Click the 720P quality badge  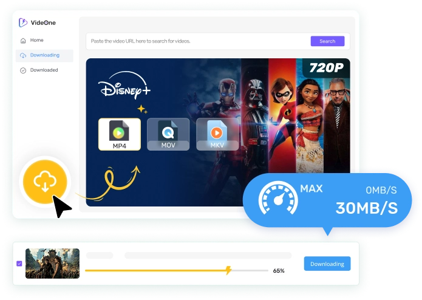click(x=327, y=68)
